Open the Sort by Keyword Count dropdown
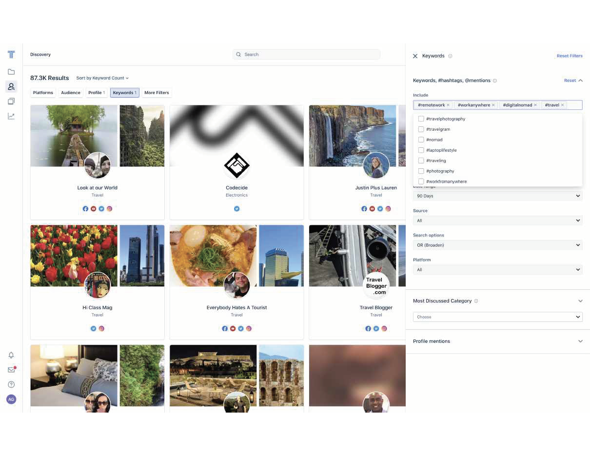 102,78
